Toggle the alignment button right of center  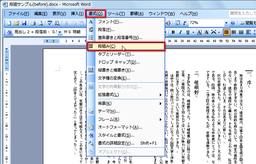[241, 32]
